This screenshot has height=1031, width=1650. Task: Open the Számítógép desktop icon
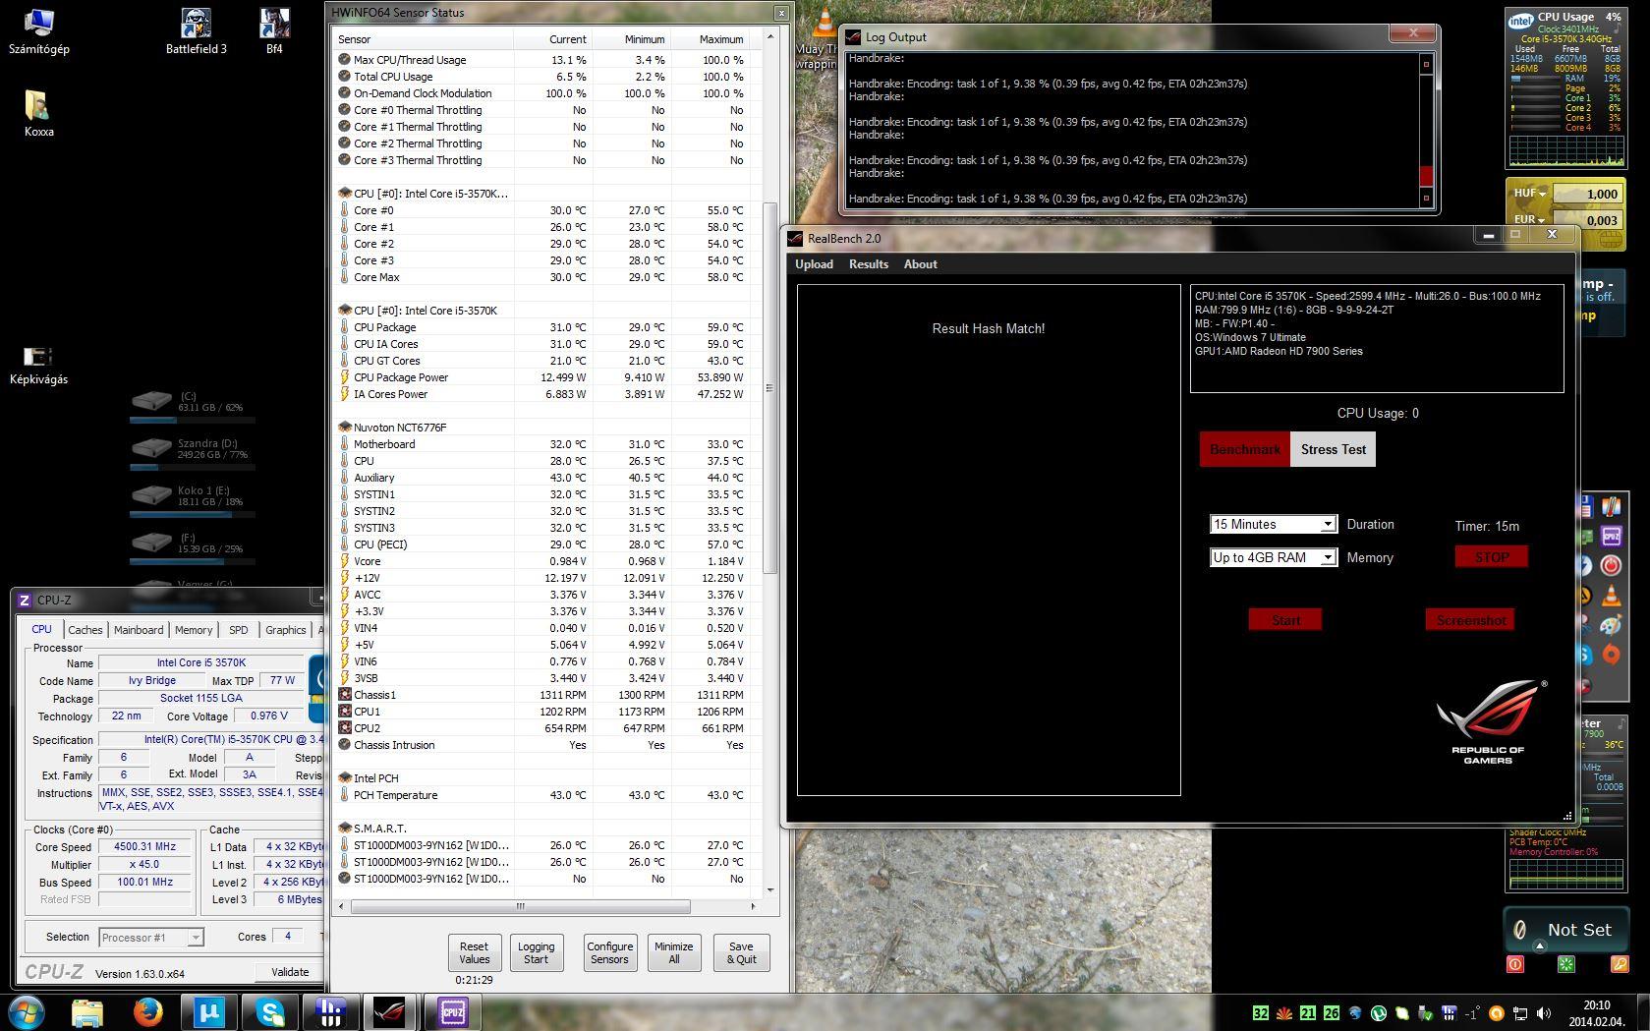coord(38,30)
